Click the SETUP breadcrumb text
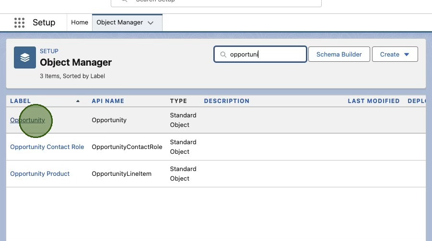This screenshot has height=241, width=432. pyautogui.click(x=49, y=51)
